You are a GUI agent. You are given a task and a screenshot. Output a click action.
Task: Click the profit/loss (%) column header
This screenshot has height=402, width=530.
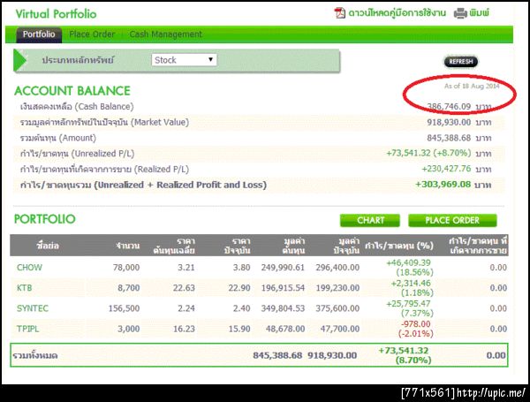399,246
